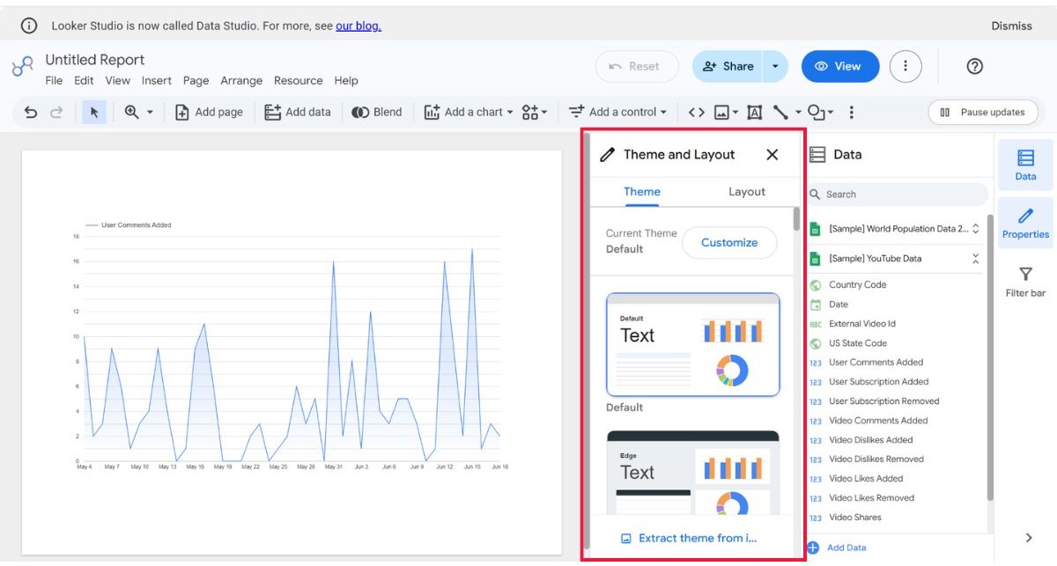The width and height of the screenshot is (1057, 566).
Task: Click the Blend button
Action: tap(377, 112)
